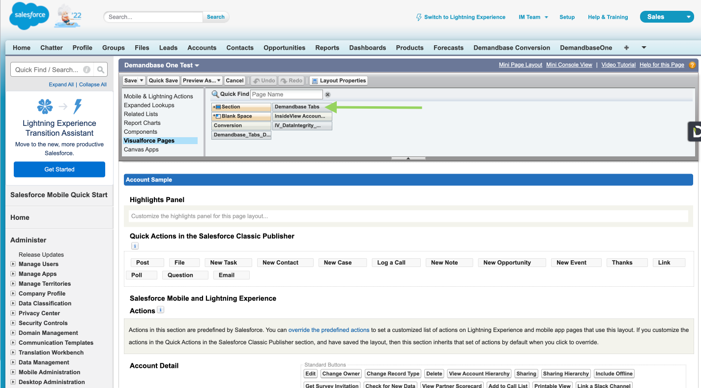Select Visualforce Pages palette category

(x=160, y=141)
